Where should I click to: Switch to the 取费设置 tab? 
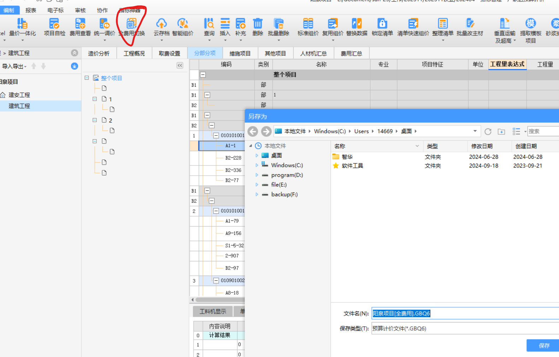point(170,53)
